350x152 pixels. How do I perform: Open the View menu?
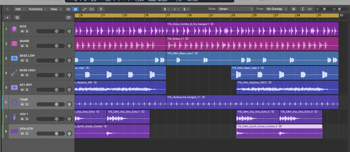(x=55, y=9)
